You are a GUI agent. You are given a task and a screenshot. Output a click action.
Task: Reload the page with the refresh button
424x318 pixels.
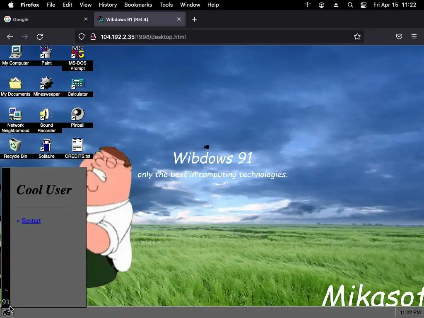(40, 37)
